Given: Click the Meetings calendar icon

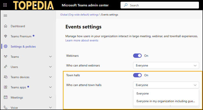Looking at the screenshot, I should pos(6,97).
